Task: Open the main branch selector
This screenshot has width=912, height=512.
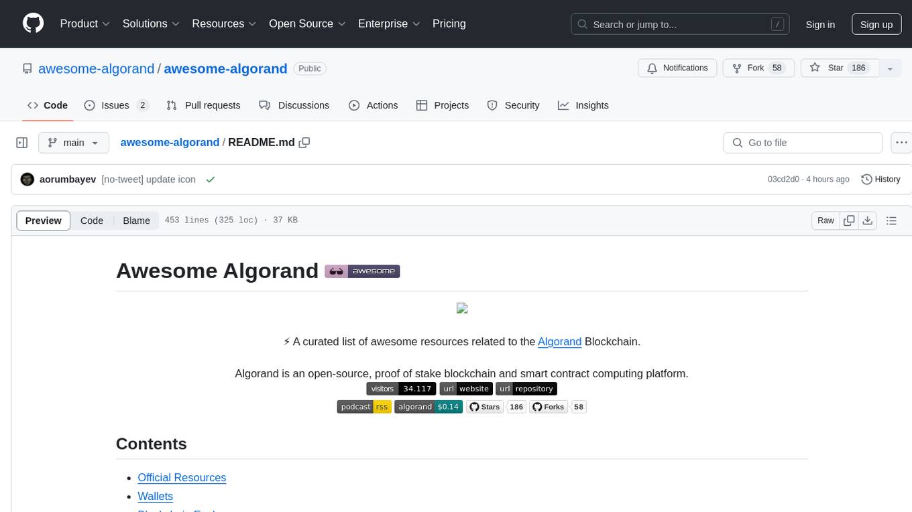Action: [74, 143]
